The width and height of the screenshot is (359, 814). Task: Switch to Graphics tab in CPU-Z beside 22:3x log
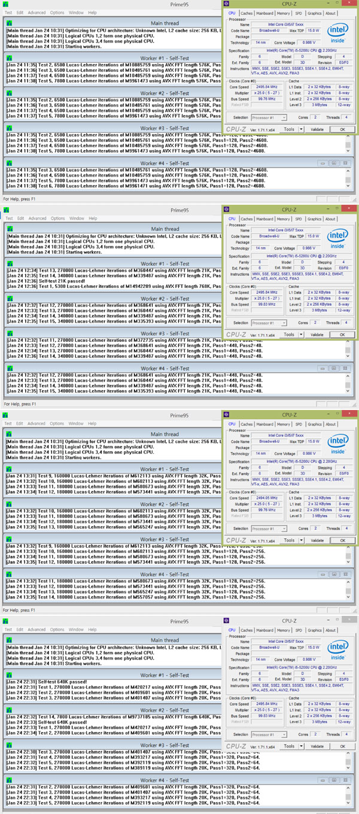(x=315, y=630)
